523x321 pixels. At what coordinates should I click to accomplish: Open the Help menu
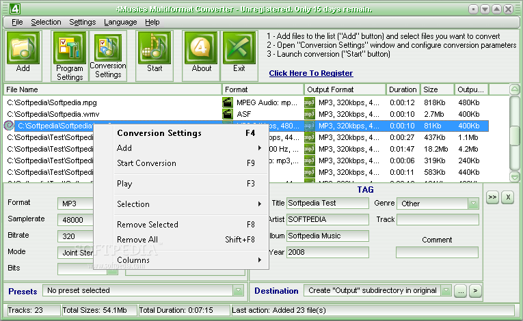152,22
